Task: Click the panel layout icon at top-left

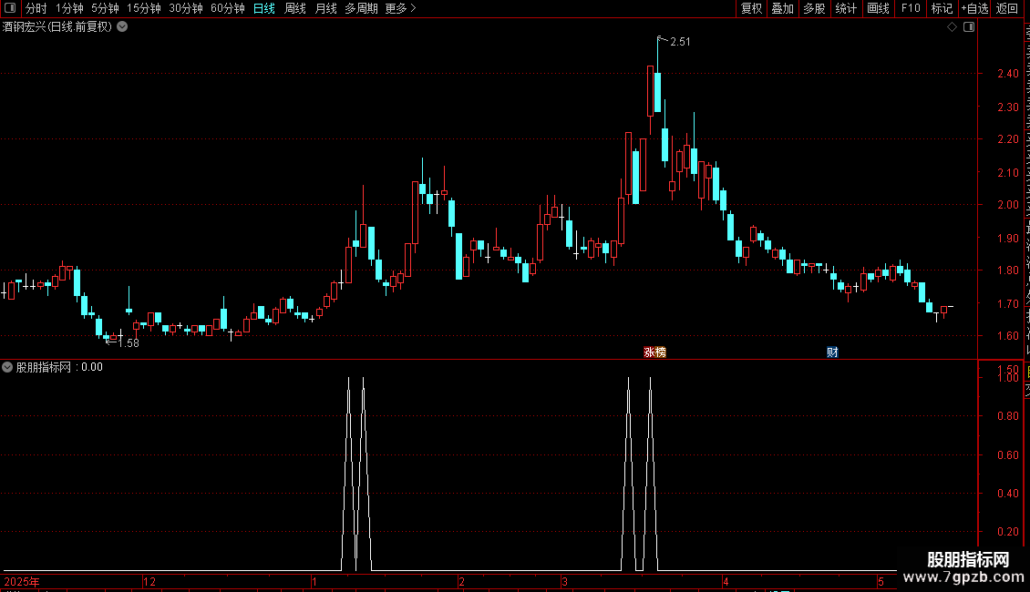Action: click(x=10, y=8)
